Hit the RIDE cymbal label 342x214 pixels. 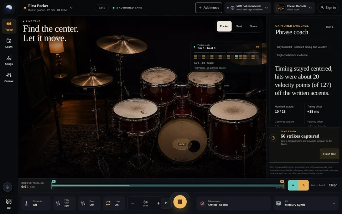(227, 86)
